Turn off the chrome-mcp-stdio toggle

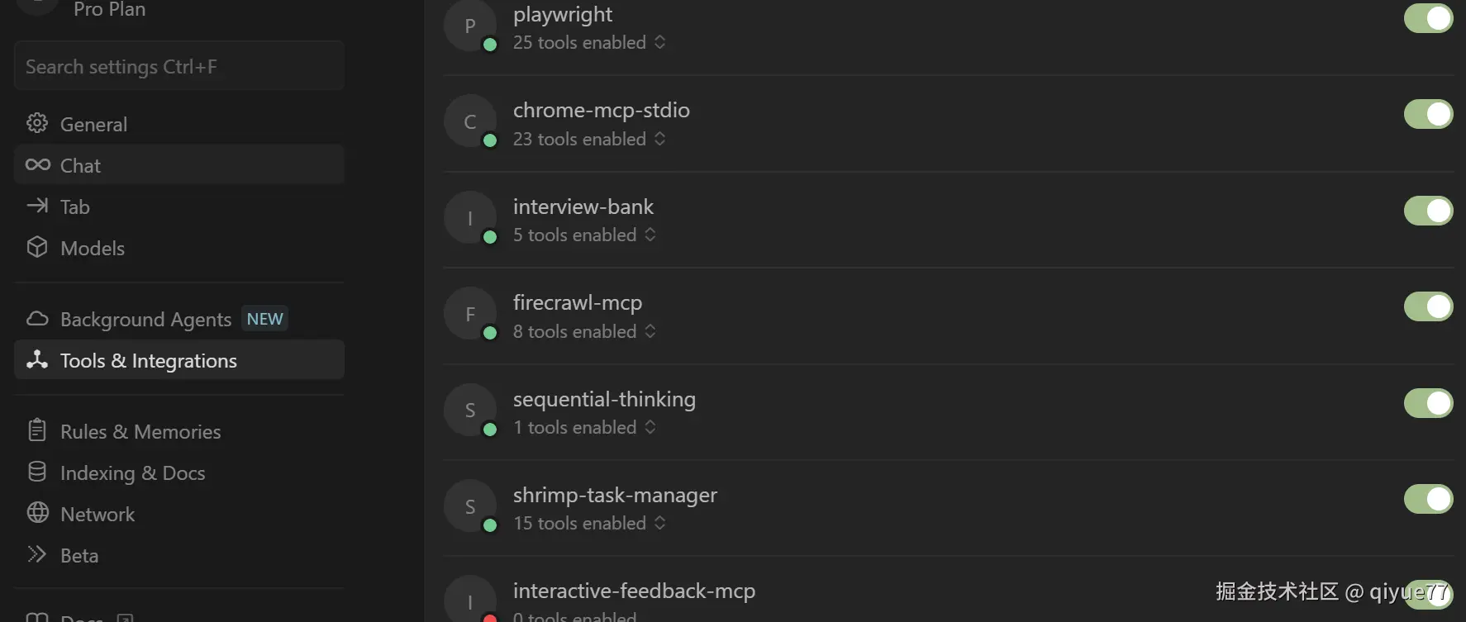(1428, 114)
